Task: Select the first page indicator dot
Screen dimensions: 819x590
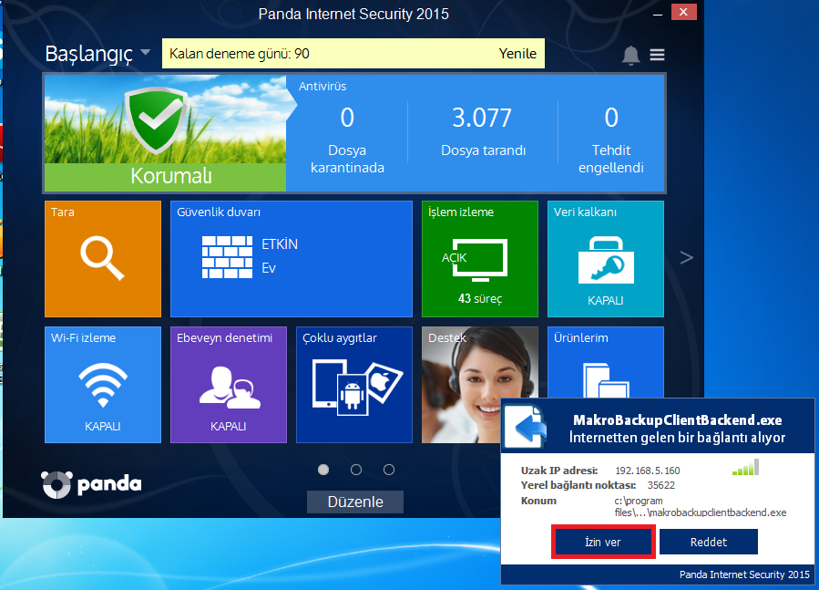Action: coord(323,470)
